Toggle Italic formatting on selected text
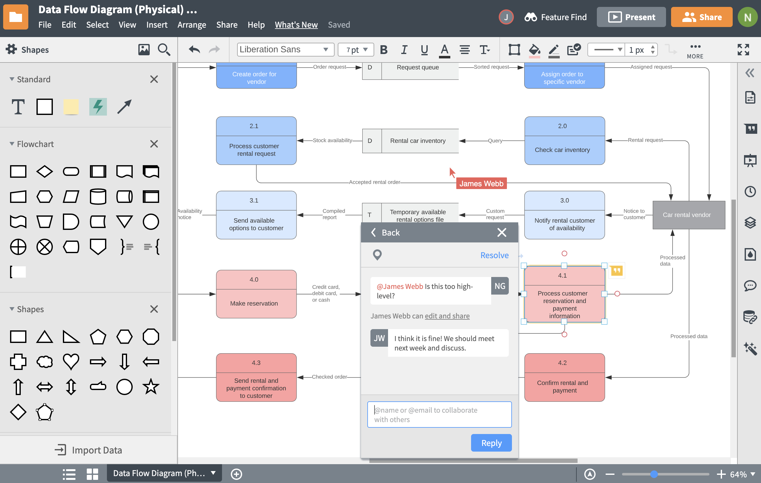Viewport: 761px width, 483px height. pos(404,50)
